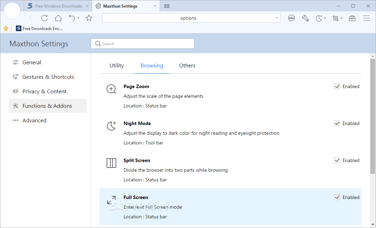376x228 pixels.
Task: Open the toolbox icon in toolbar
Action: click(352, 18)
